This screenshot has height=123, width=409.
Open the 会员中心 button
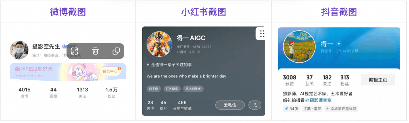[110, 71]
